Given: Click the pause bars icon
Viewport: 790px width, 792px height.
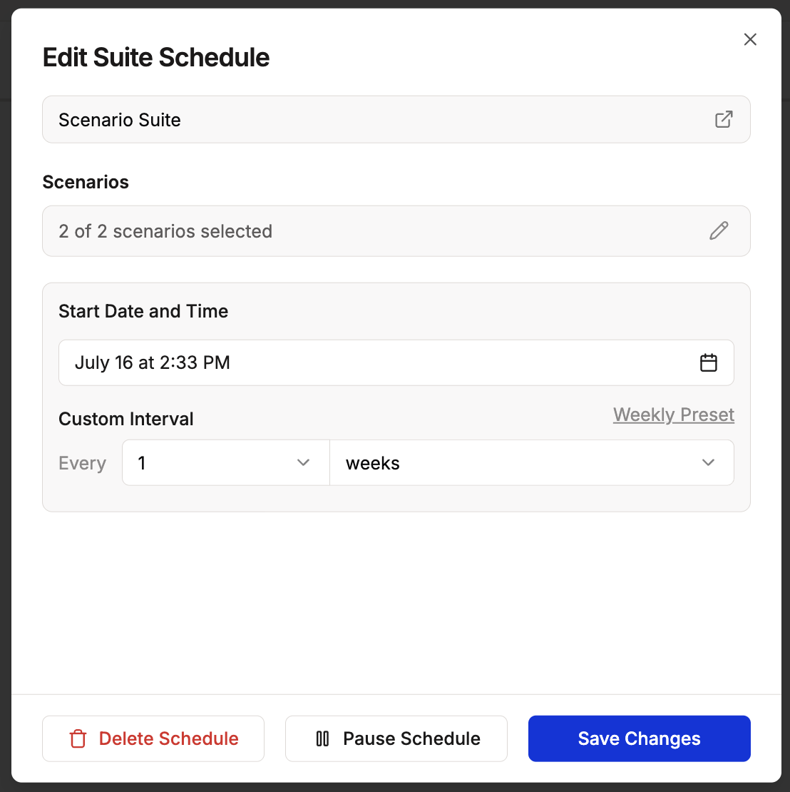Looking at the screenshot, I should [322, 738].
